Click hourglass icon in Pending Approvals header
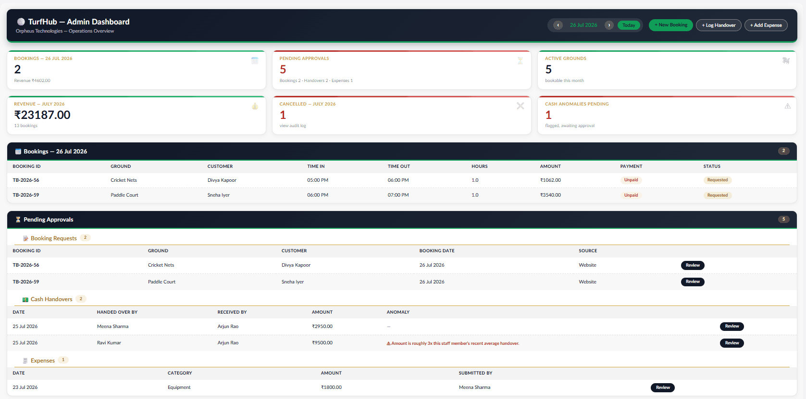Viewport: 806px width, 399px height. 18,220
